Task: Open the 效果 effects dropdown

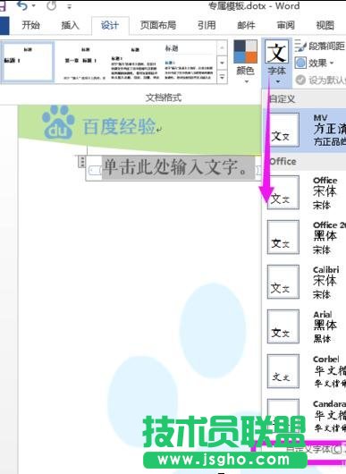Action: (315, 63)
